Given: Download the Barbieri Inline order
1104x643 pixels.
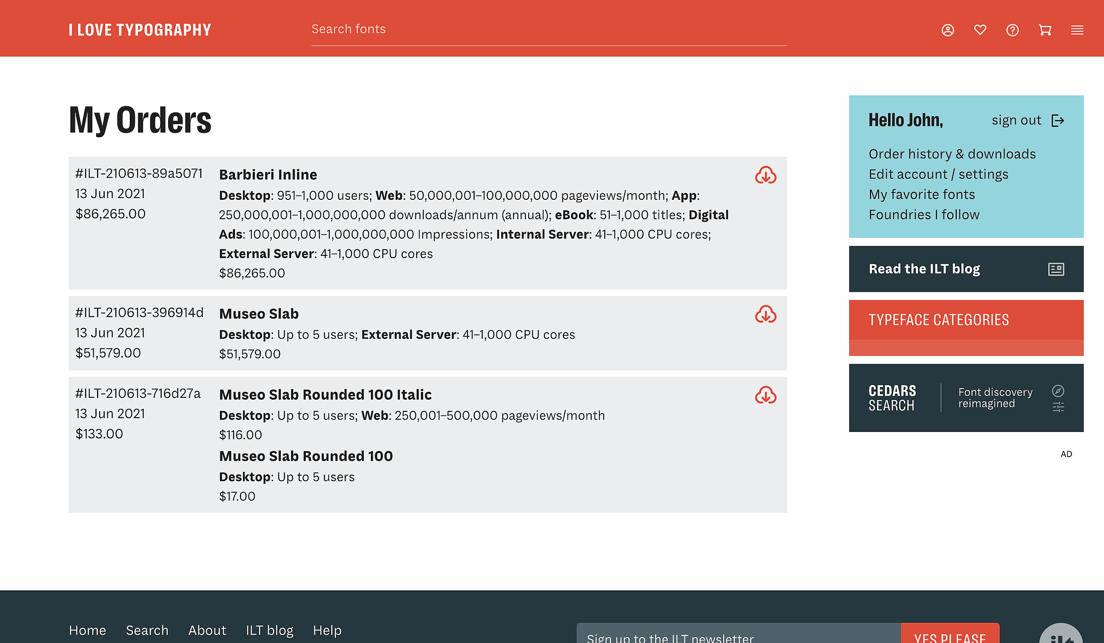Looking at the screenshot, I should 765,175.
